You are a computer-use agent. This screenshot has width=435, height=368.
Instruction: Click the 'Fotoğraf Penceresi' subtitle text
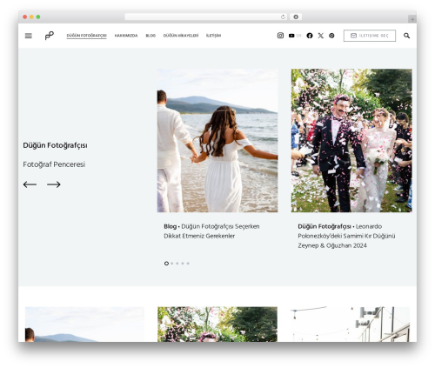[x=54, y=164]
